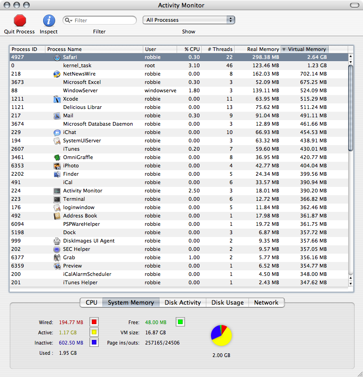Viewport: 363px width, 377px height.
Task: Click the 194.77 MB Wired value
Action: coord(71,322)
